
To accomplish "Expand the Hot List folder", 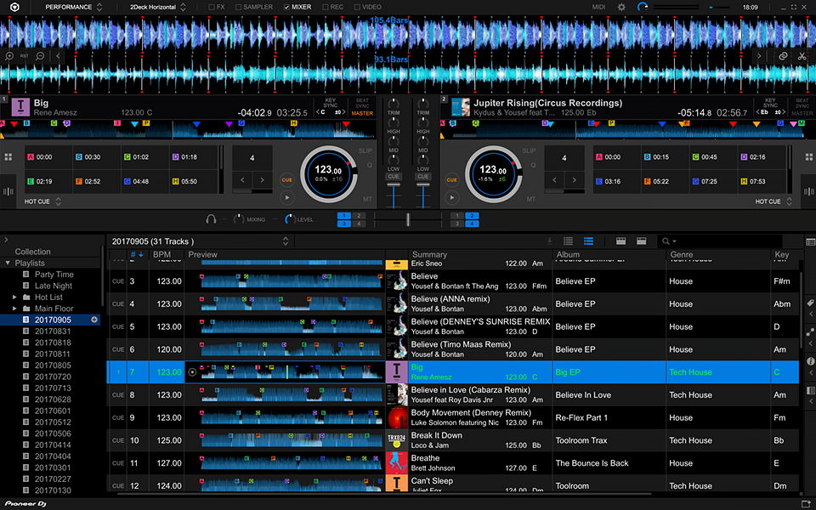I will [14, 297].
